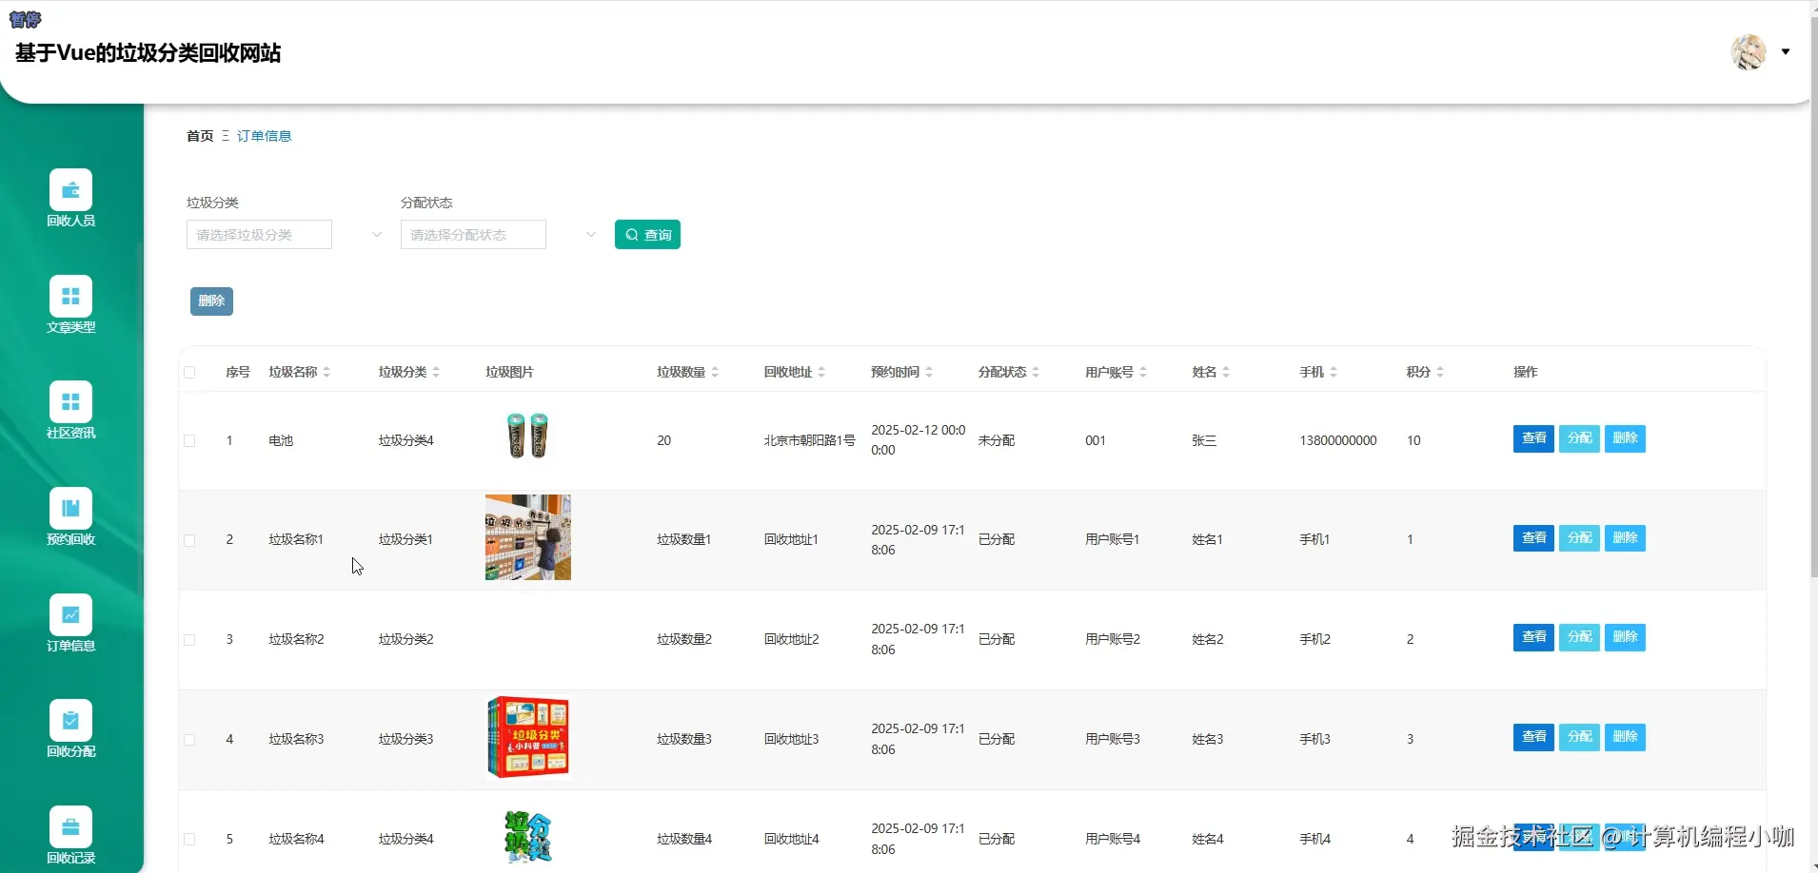
Task: Check the checkbox for the 电池 row
Action: pyautogui.click(x=189, y=440)
